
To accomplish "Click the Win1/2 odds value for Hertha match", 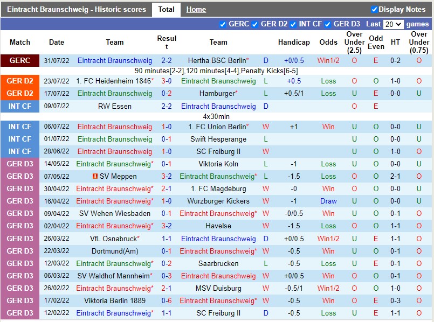I will pos(328,60).
